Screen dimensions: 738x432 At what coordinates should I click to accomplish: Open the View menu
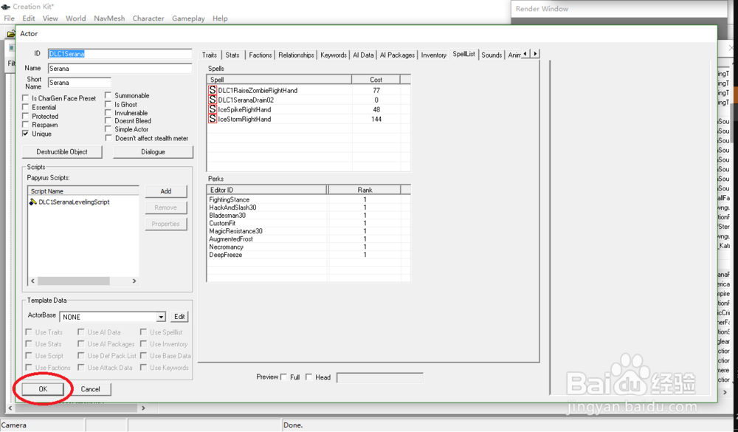[50, 18]
